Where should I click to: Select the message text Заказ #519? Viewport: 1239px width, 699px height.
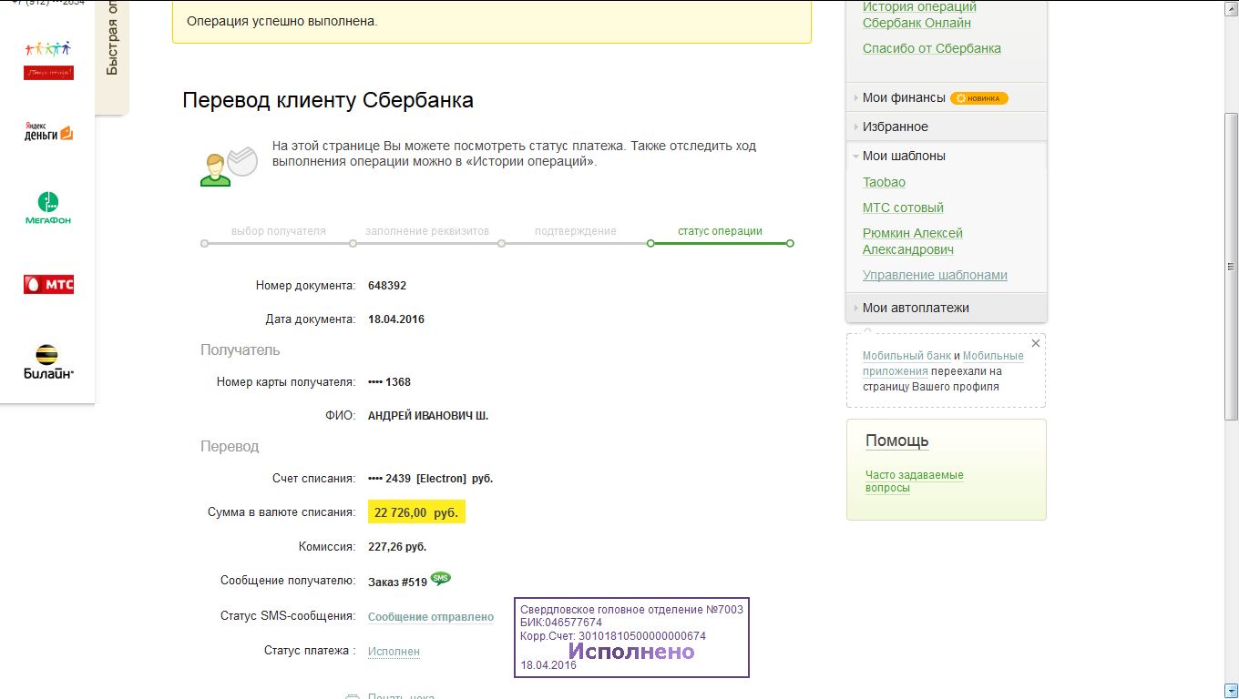(x=397, y=582)
